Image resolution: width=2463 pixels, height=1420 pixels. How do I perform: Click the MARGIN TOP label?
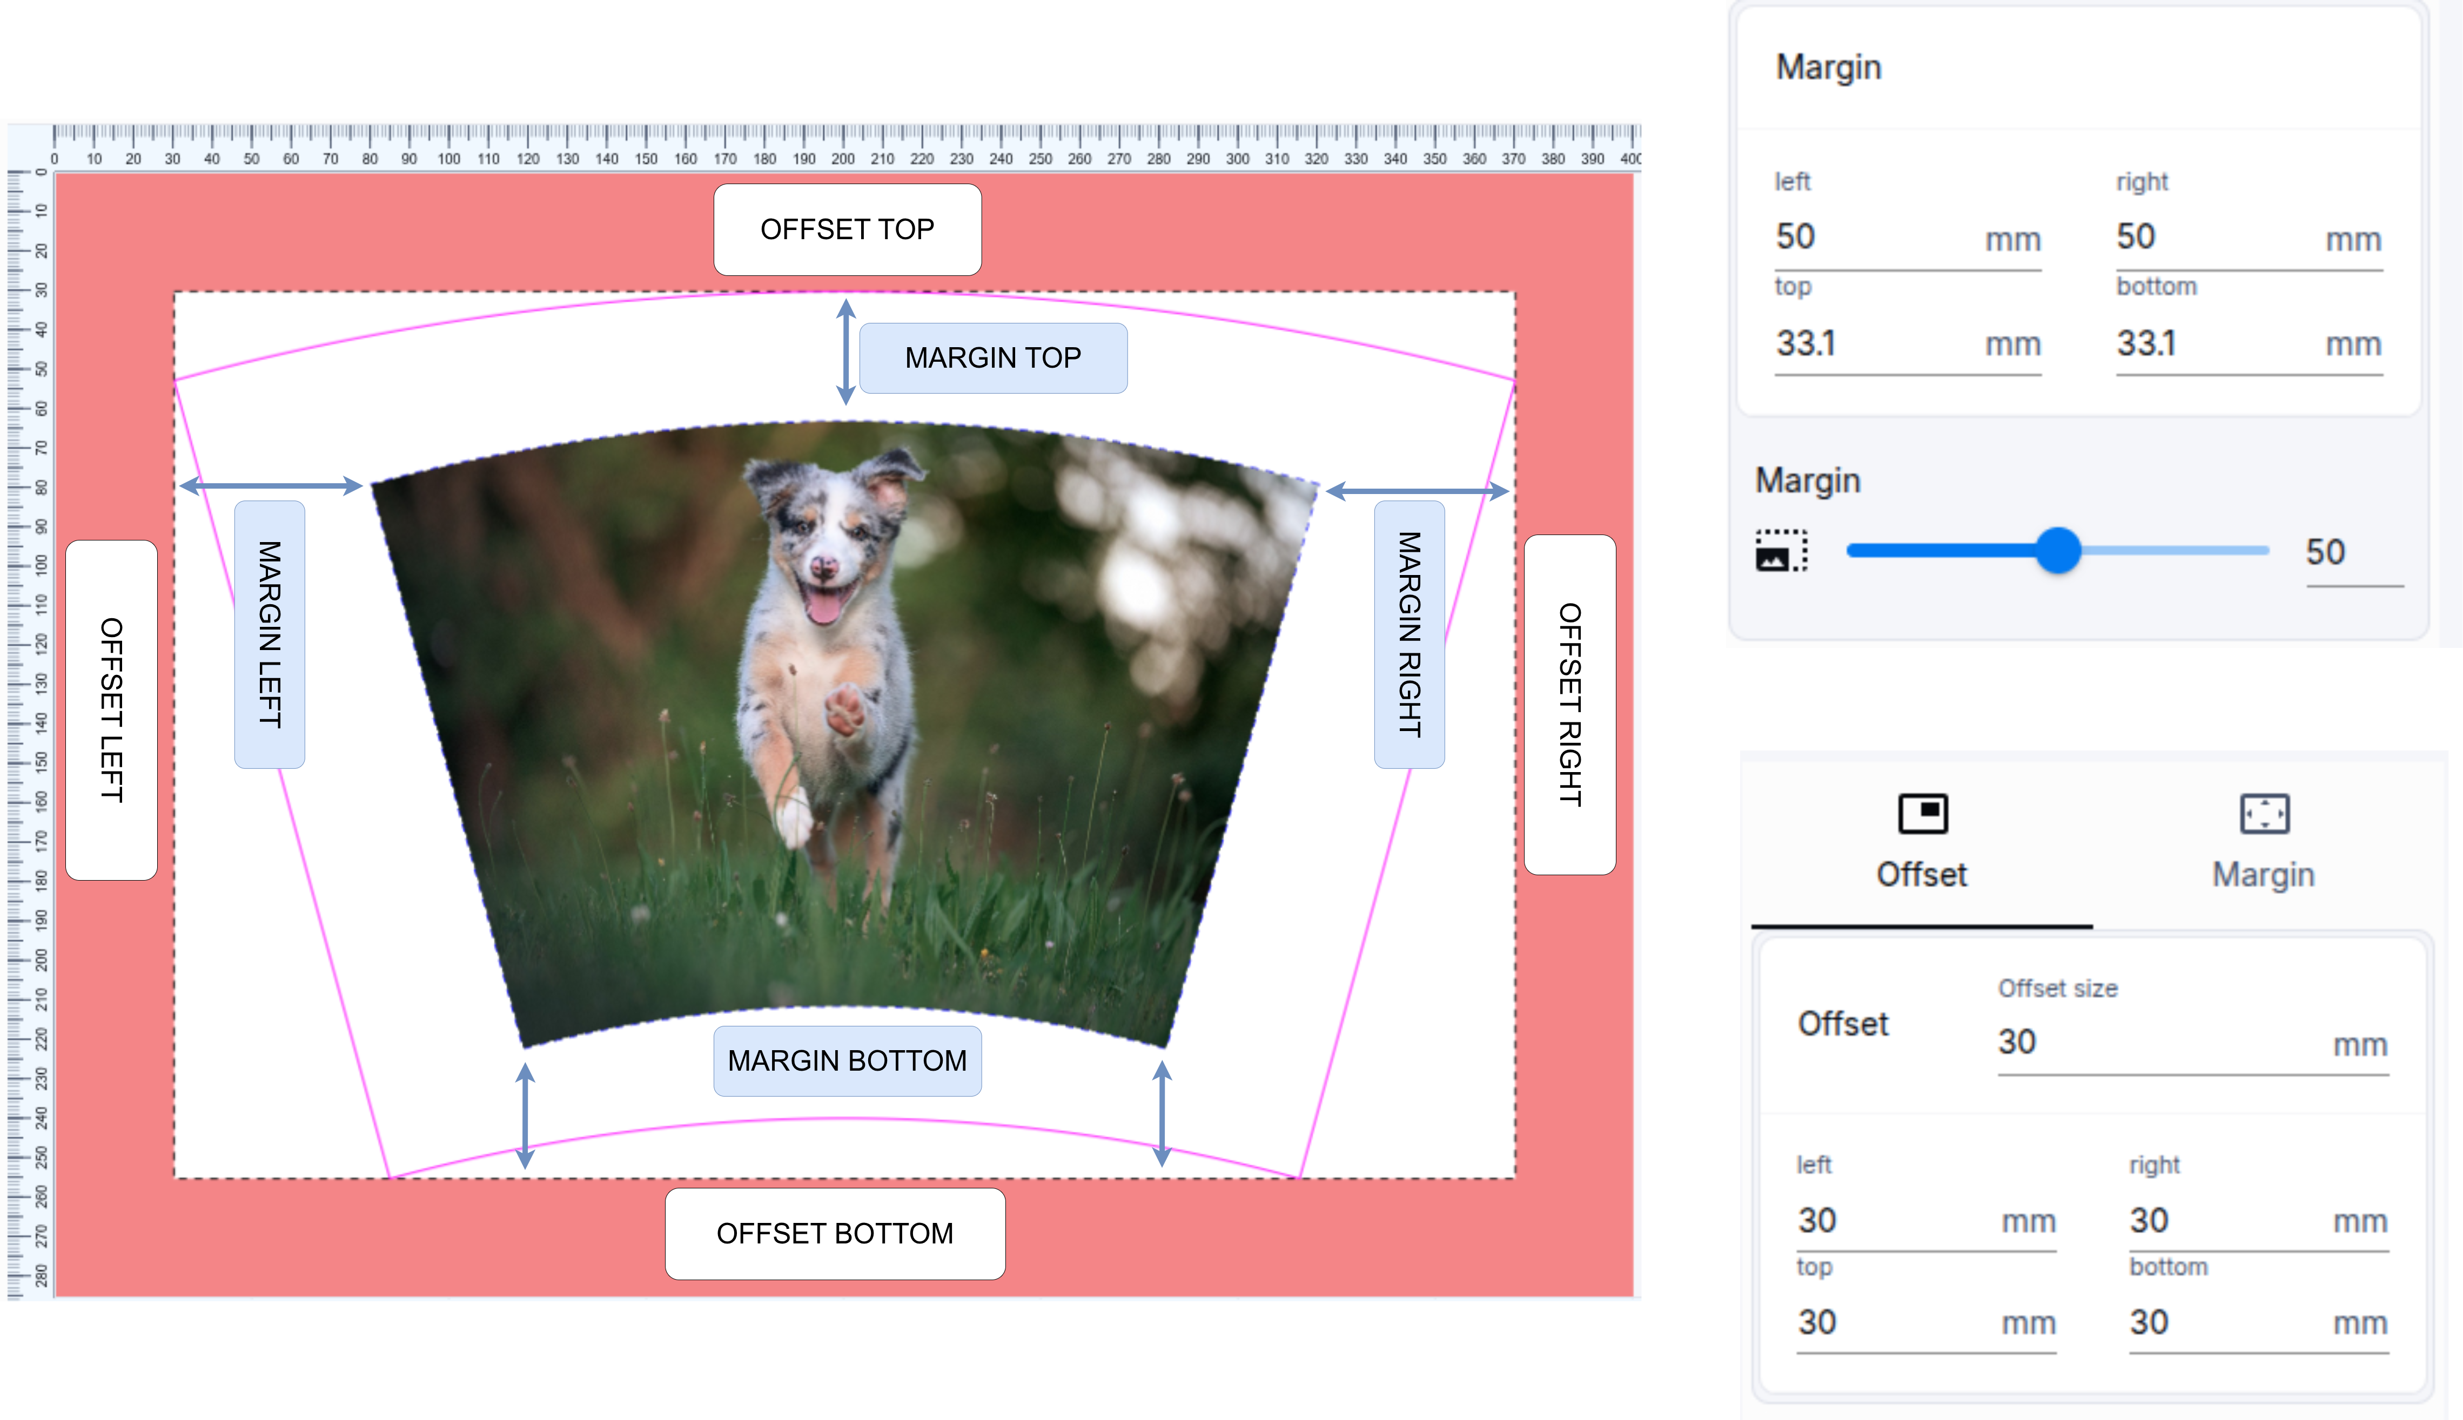point(994,357)
